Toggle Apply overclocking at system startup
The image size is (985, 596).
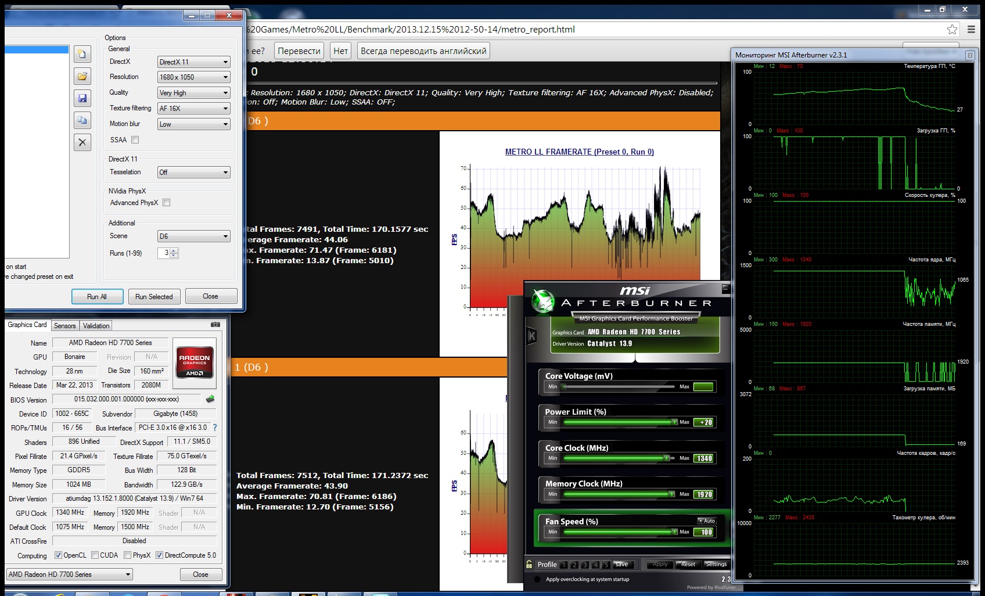[x=537, y=579]
